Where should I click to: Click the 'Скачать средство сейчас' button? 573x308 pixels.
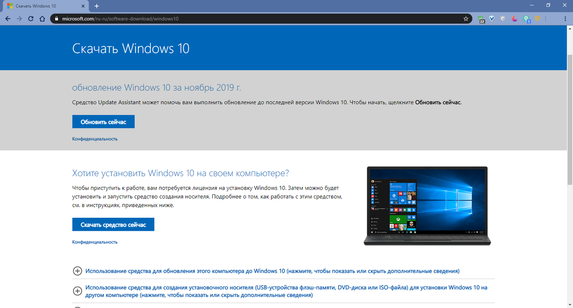[x=113, y=224]
